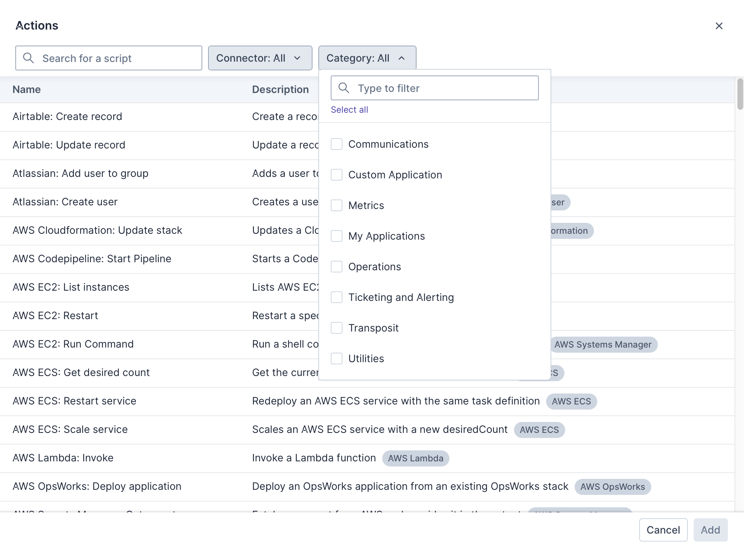Click the AWS Lambda tag badge

415,458
